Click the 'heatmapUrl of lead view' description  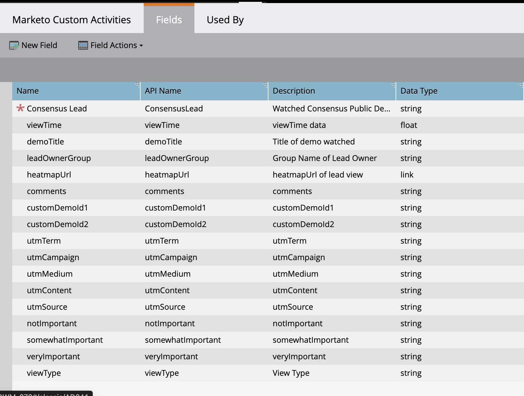318,175
